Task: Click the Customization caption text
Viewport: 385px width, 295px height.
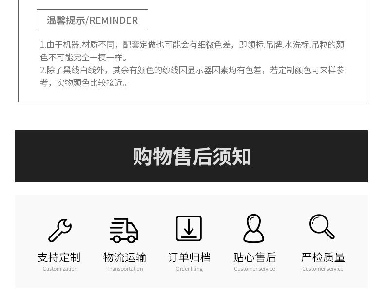Action: (x=60, y=269)
